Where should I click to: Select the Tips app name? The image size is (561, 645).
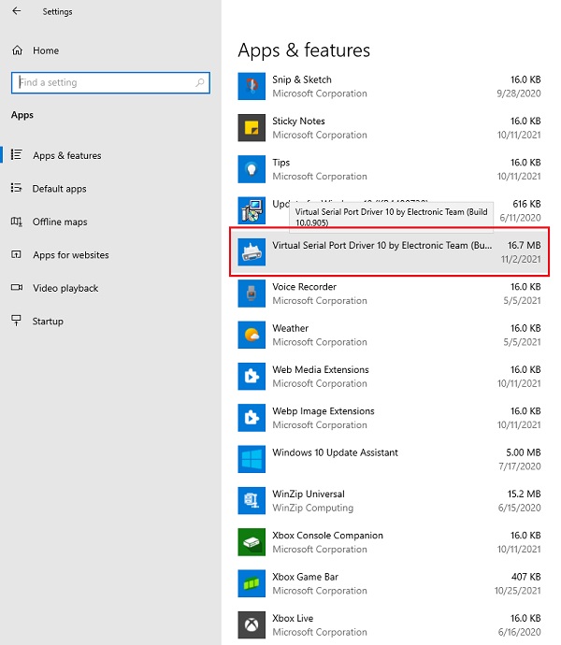pyautogui.click(x=280, y=163)
